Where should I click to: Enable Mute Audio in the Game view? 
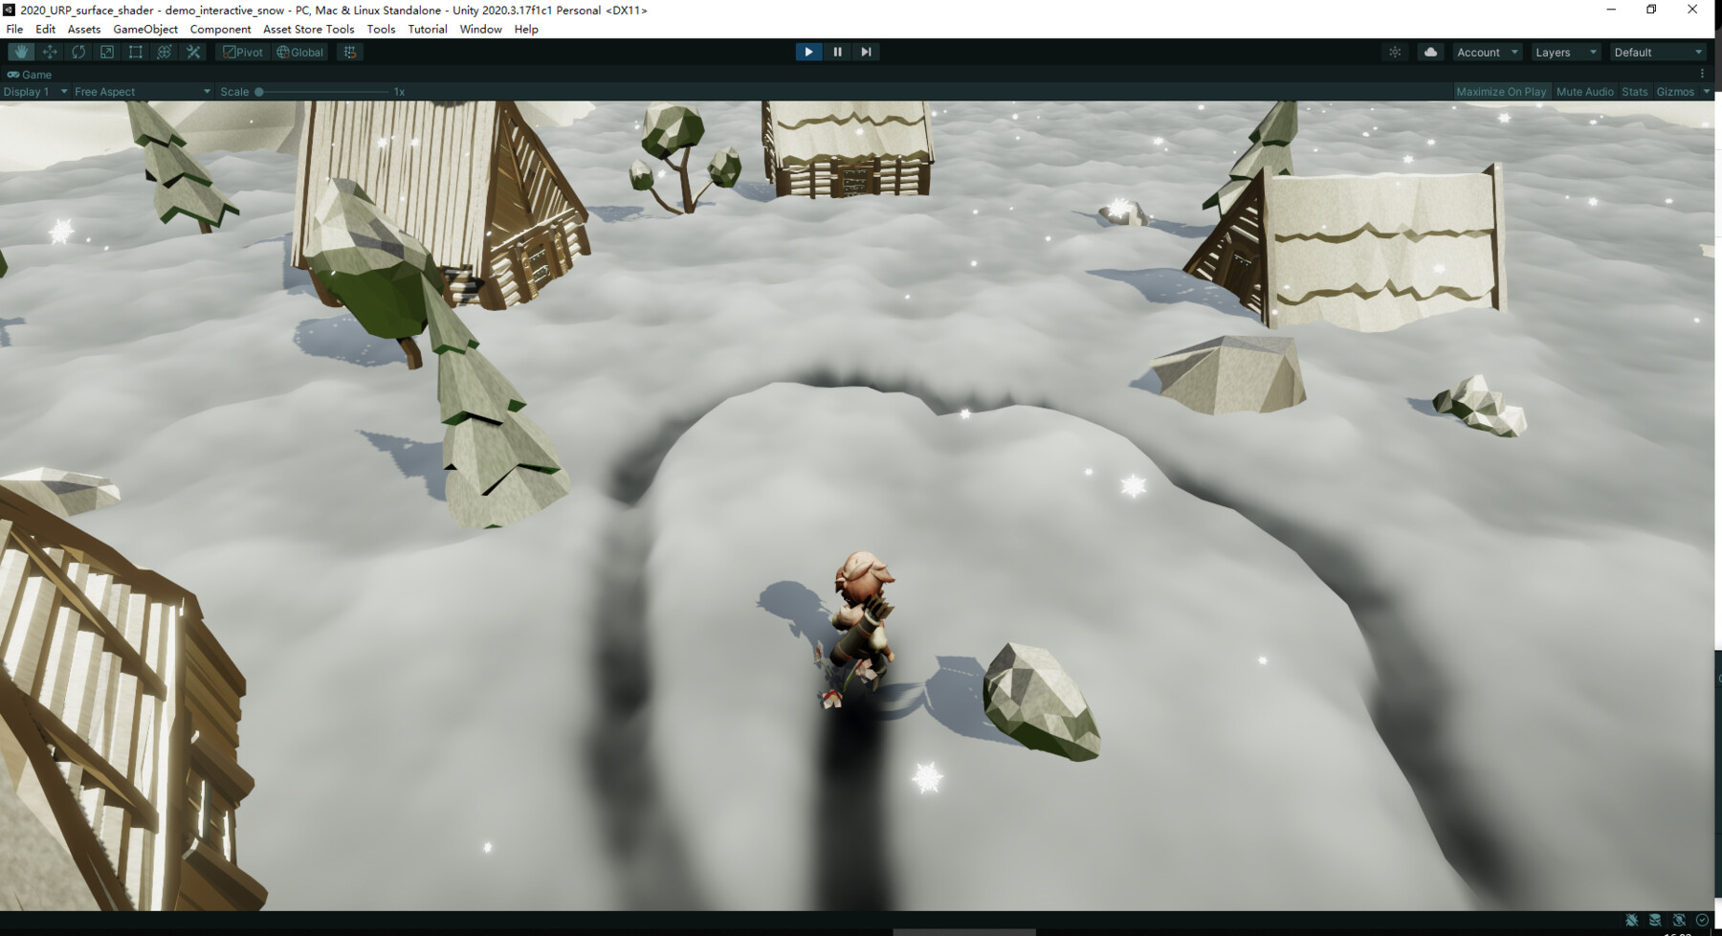1585,91
